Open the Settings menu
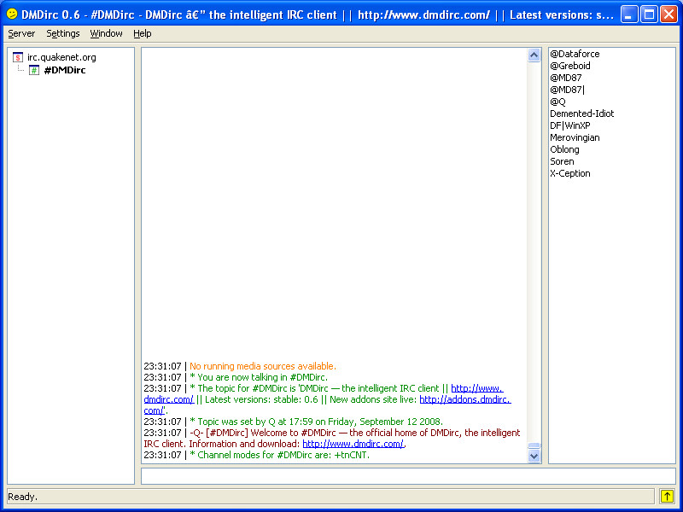This screenshot has height=512, width=683. [63, 33]
